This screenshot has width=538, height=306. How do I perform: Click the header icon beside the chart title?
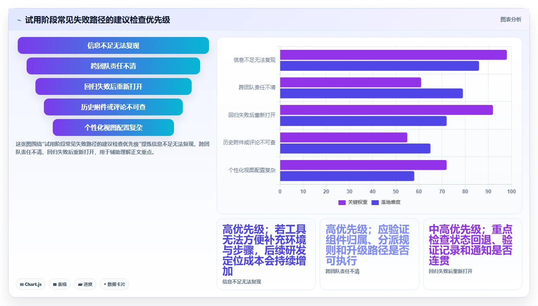pyautogui.click(x=19, y=20)
